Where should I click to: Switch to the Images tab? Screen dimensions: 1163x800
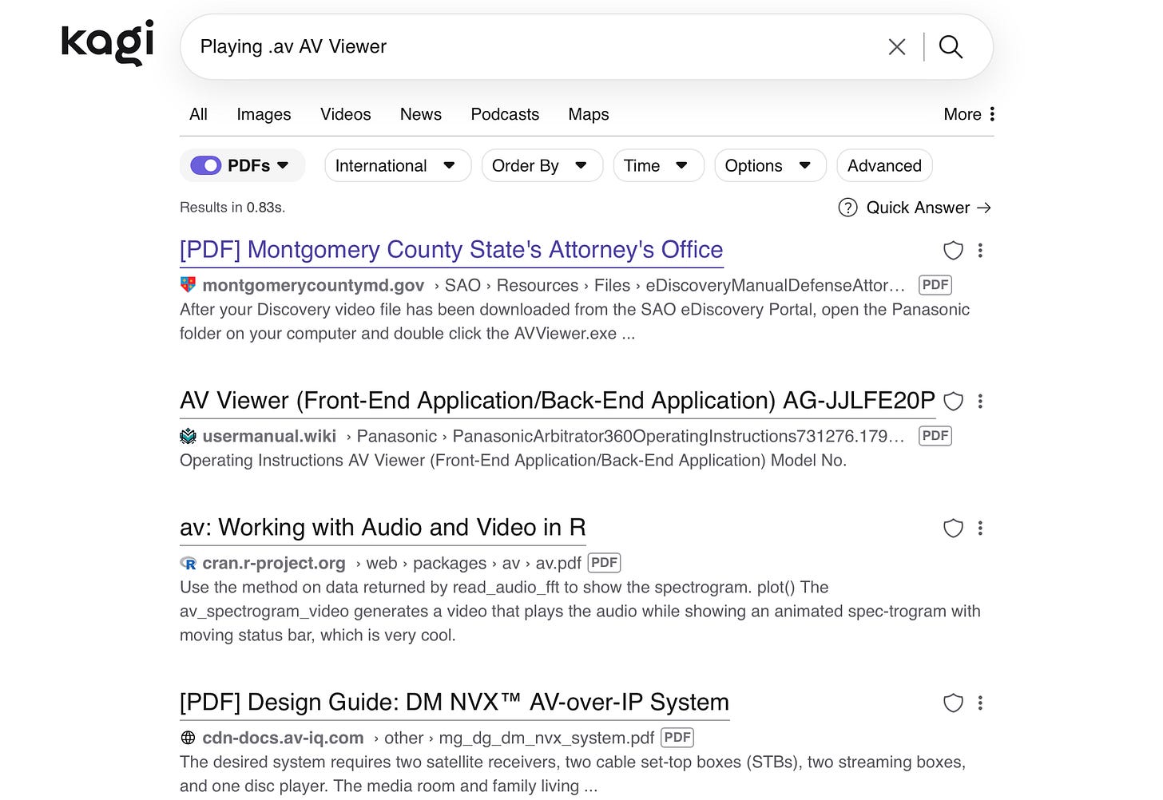[x=264, y=114]
